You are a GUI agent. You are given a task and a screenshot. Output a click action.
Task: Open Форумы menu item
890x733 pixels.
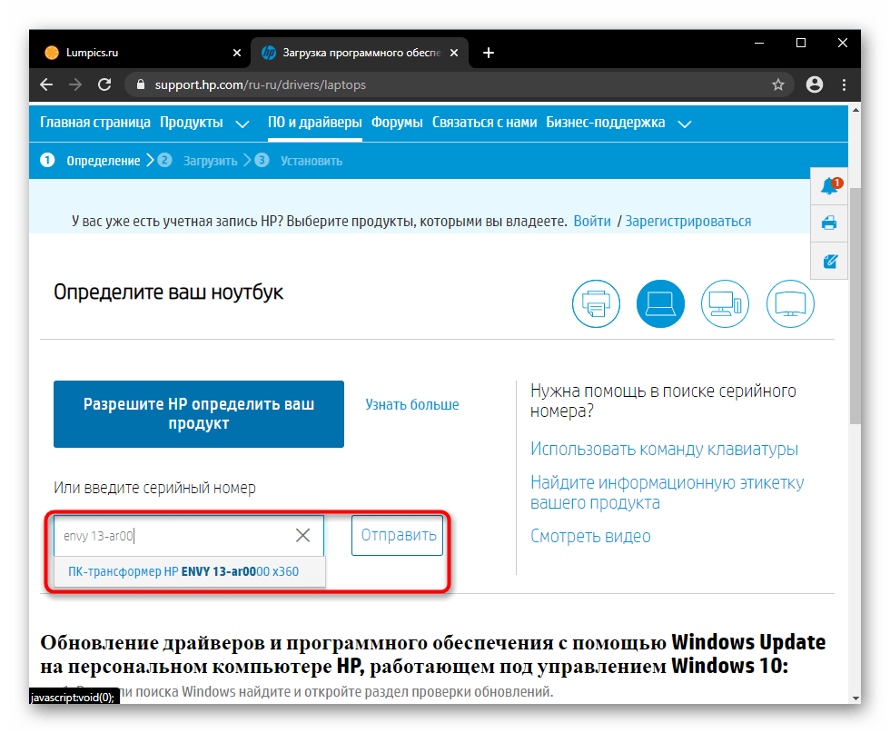pos(397,123)
